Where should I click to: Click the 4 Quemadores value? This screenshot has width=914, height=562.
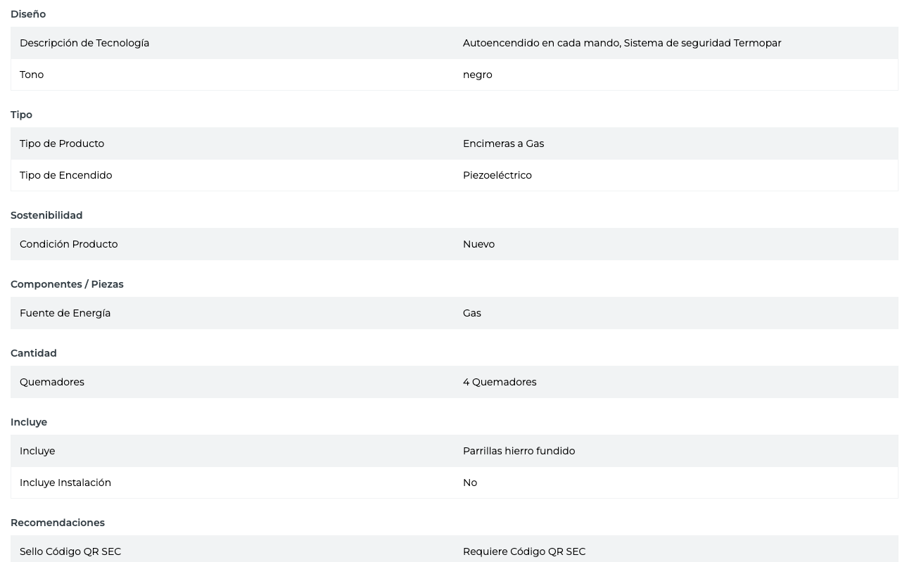pyautogui.click(x=499, y=382)
